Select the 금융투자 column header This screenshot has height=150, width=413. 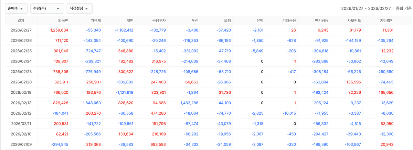159,21
